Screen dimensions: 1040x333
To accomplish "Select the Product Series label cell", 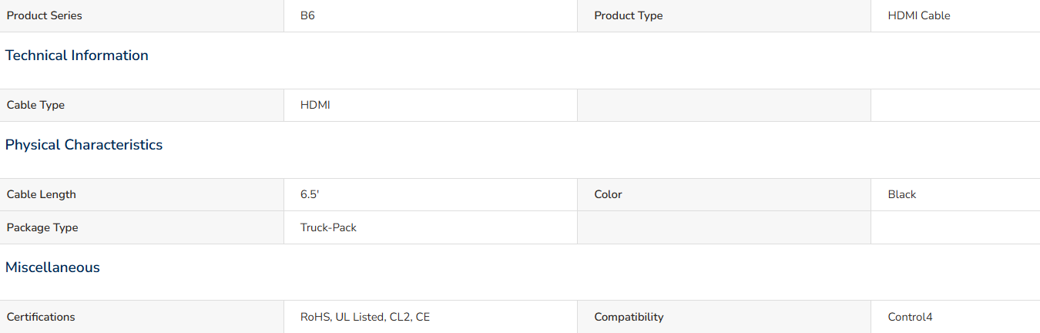I will click(x=142, y=15).
